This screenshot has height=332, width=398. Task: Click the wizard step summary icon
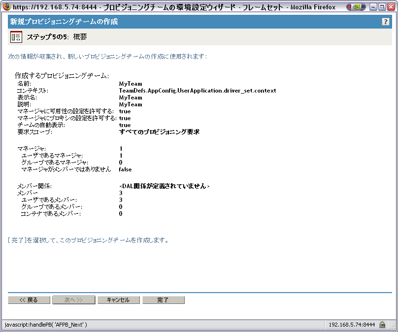(x=16, y=37)
